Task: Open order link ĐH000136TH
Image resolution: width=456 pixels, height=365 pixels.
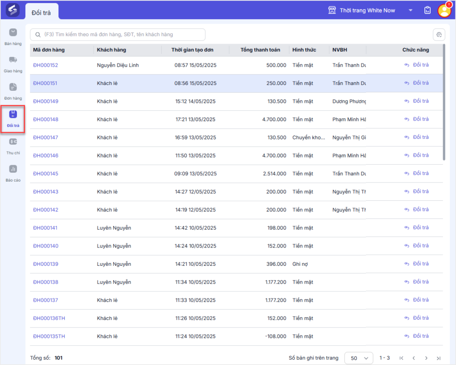Action: [49, 318]
